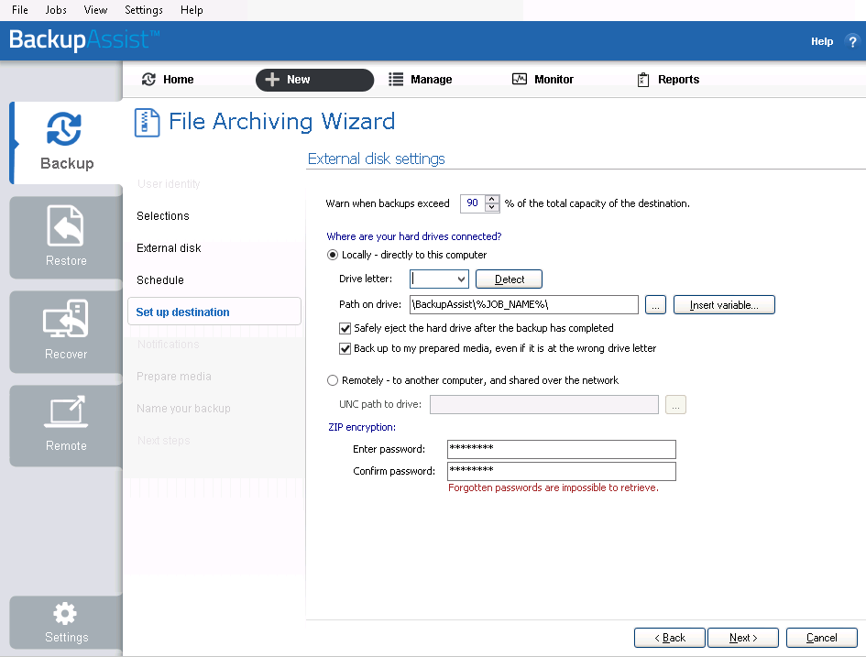The height and width of the screenshot is (657, 866).
Task: Switch to the New tab
Action: [x=315, y=80]
